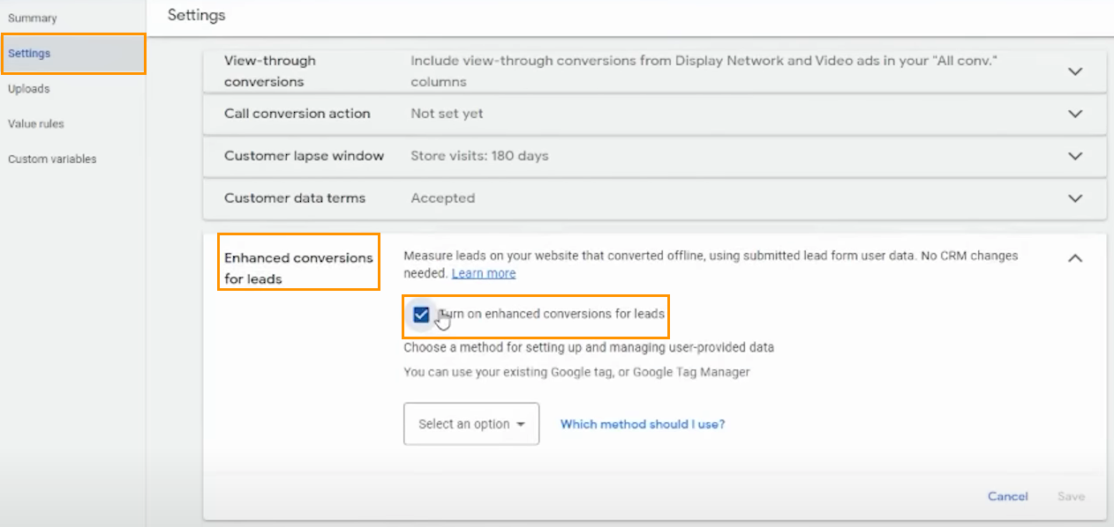Screen dimensions: 1114x527
Task: Click the 'Not set yet' value text
Action: [447, 114]
